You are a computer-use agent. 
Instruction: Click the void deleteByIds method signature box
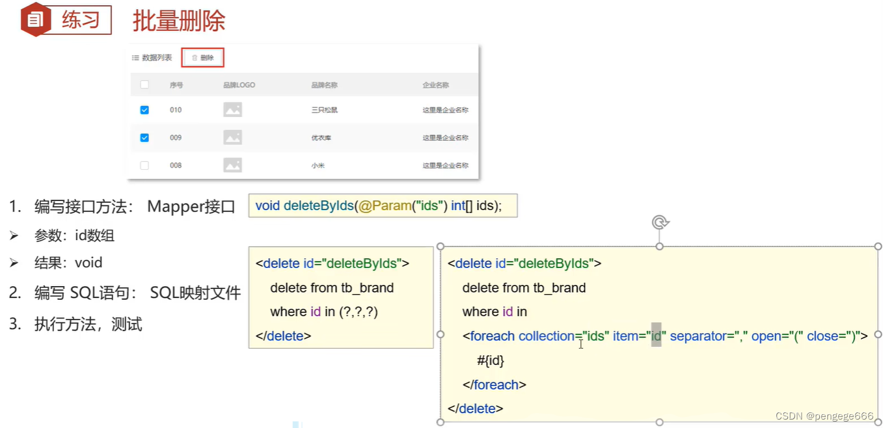[383, 206]
